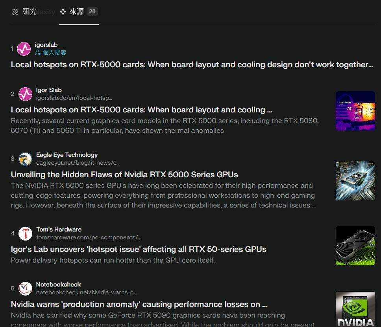The width and height of the screenshot is (381, 327).
Task: Click the 個人搜索 label under igorslab
Action: pyautogui.click(x=54, y=53)
